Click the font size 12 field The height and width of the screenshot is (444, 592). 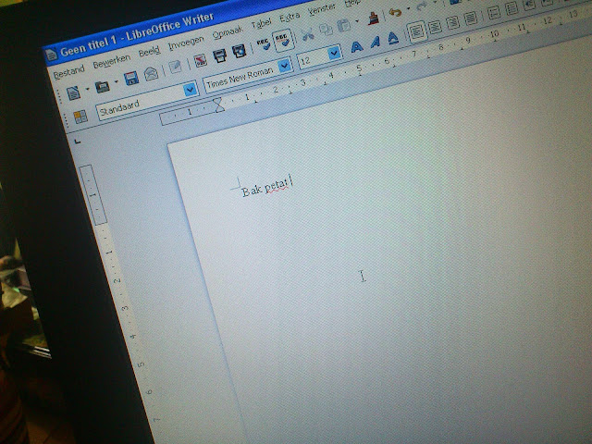pos(313,59)
